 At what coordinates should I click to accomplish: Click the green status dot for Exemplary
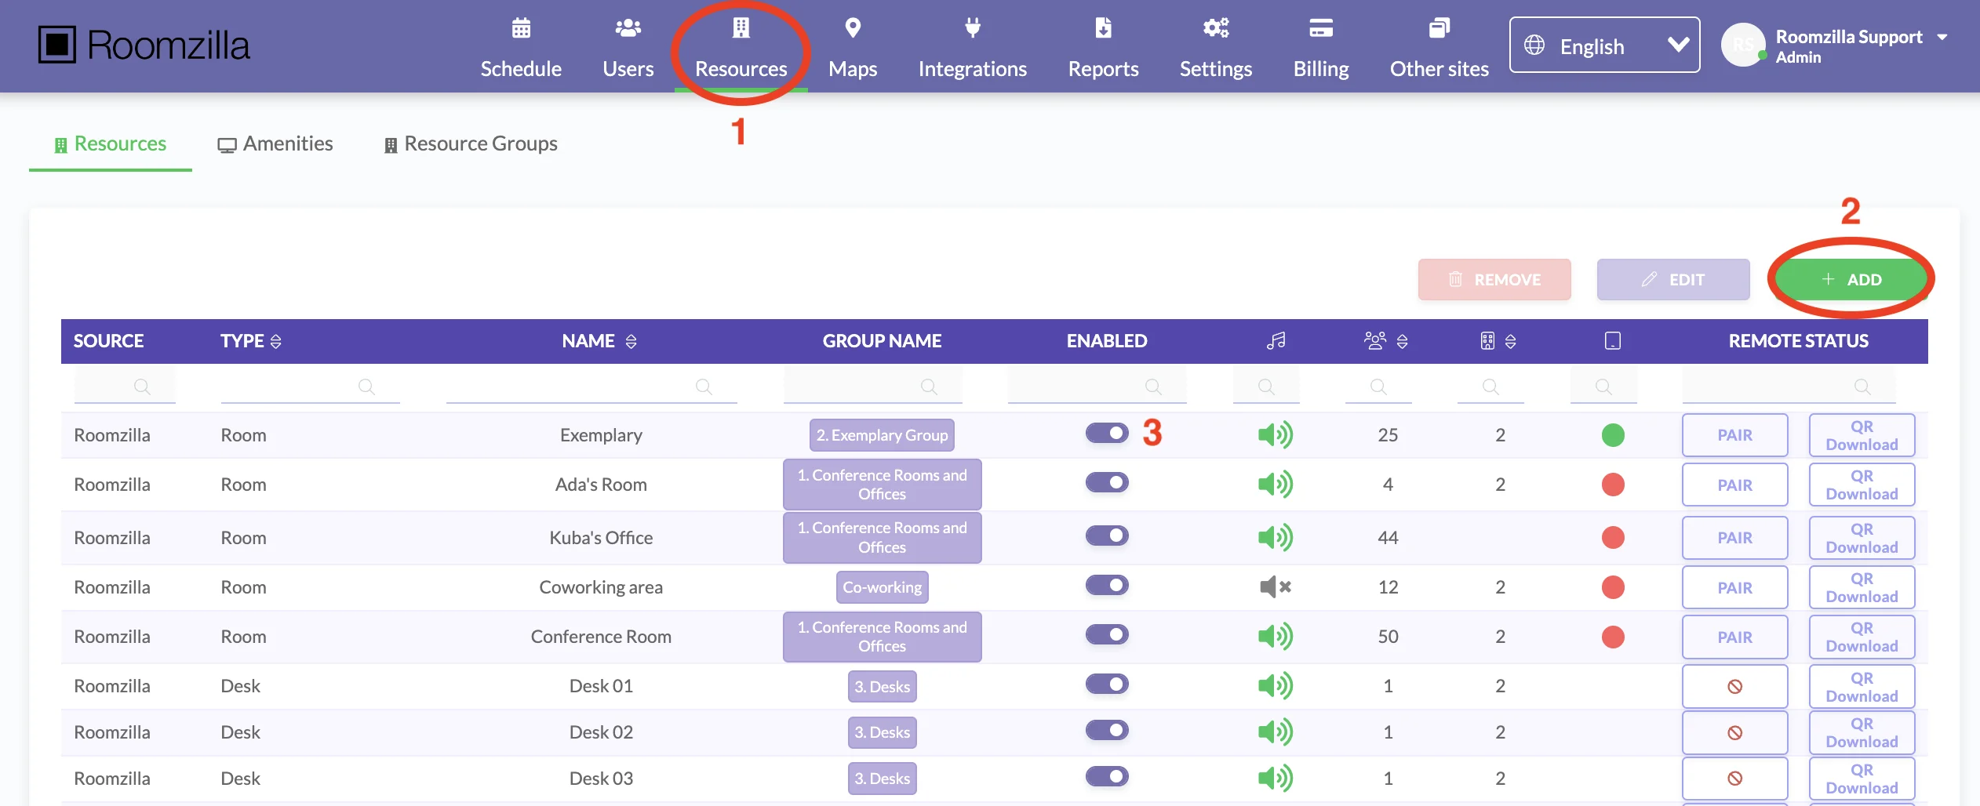click(1612, 435)
